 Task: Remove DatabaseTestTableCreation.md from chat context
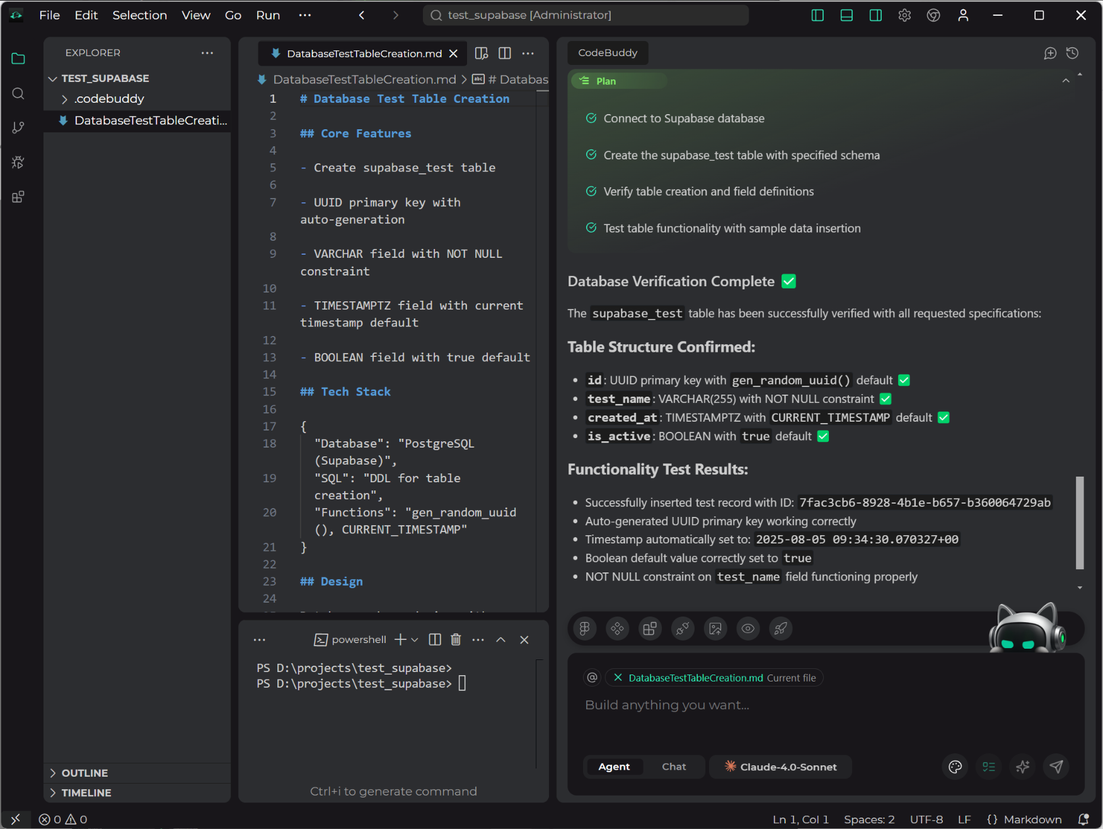[x=617, y=677]
